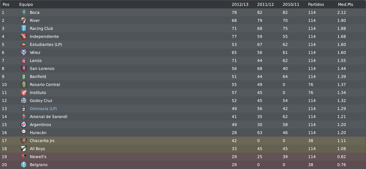Click the Argentinos club crest icon
The height and width of the screenshot is (169, 366).
(24, 125)
